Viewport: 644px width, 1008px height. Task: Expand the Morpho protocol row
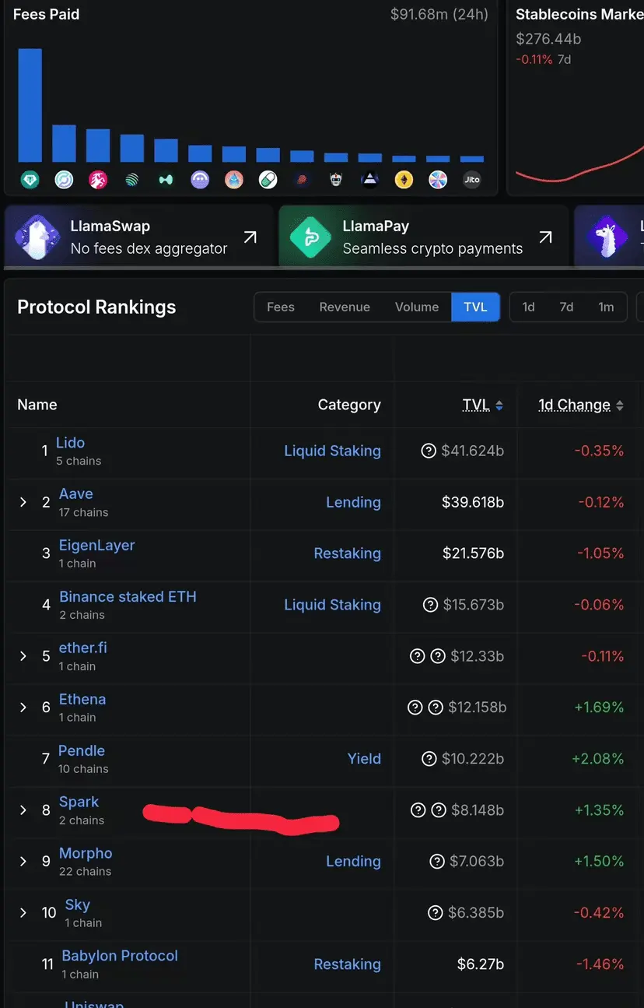23,862
